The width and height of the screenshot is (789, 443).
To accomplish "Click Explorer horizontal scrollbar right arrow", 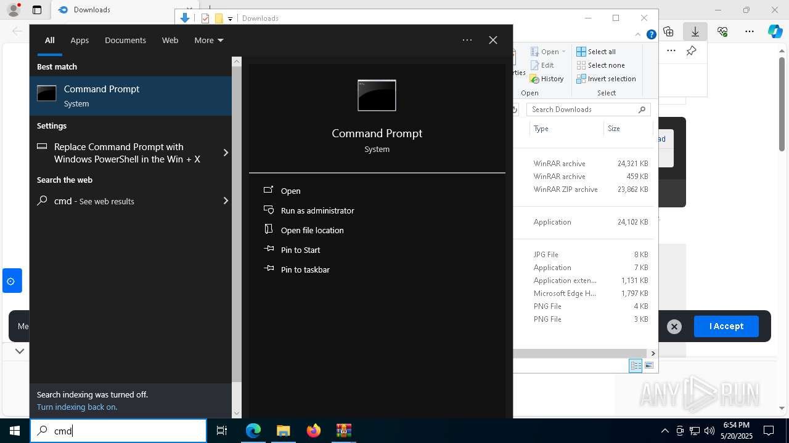I will pyautogui.click(x=653, y=353).
